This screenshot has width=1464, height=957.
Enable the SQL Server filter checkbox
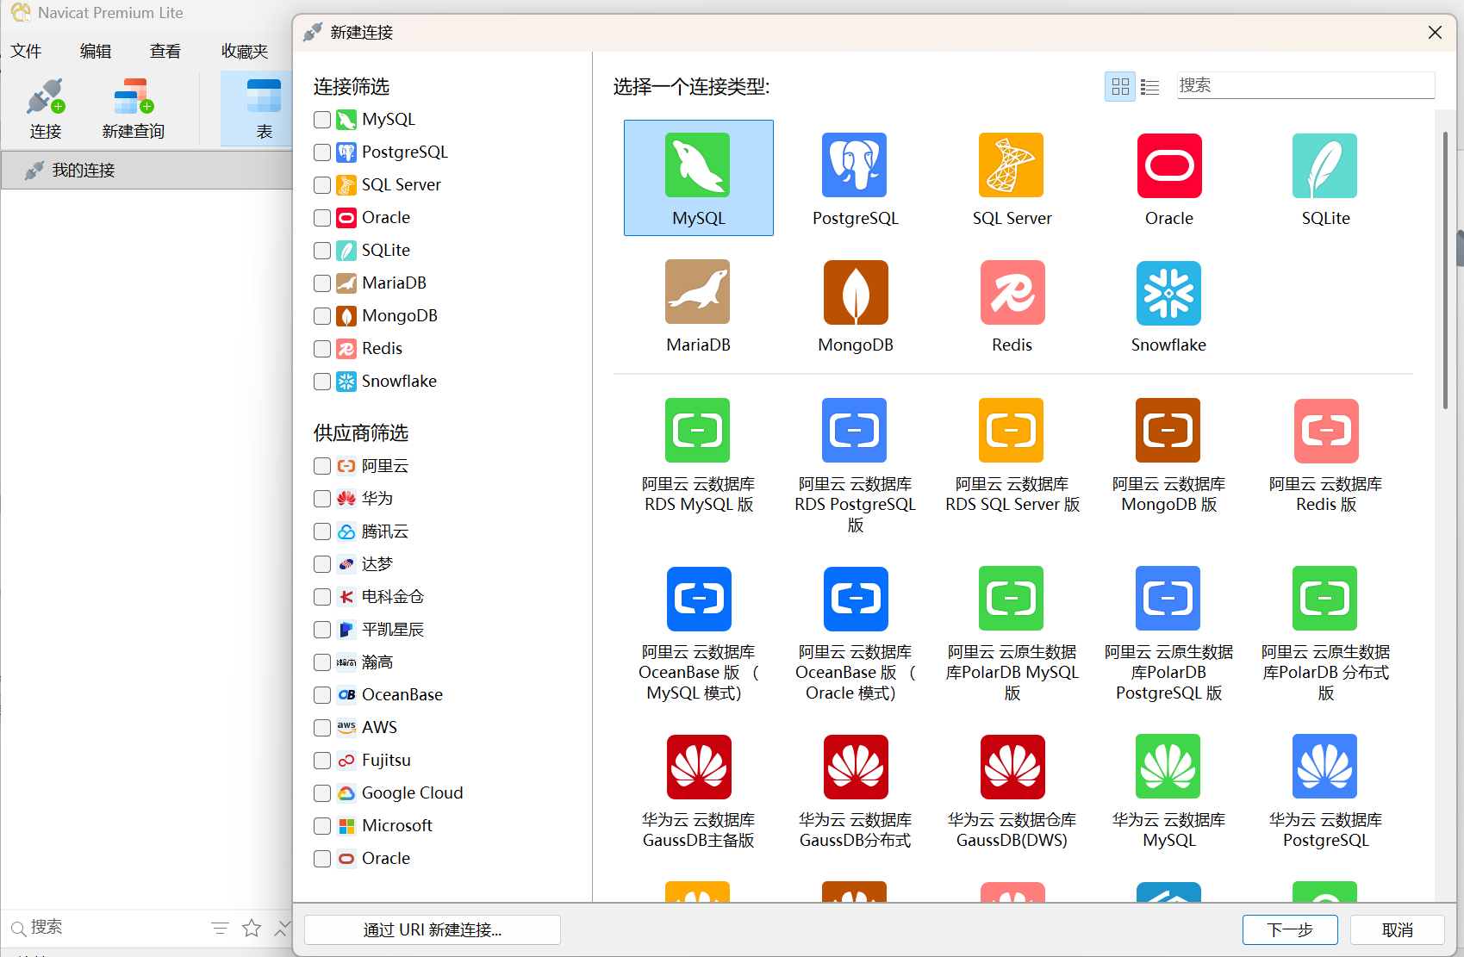click(322, 185)
